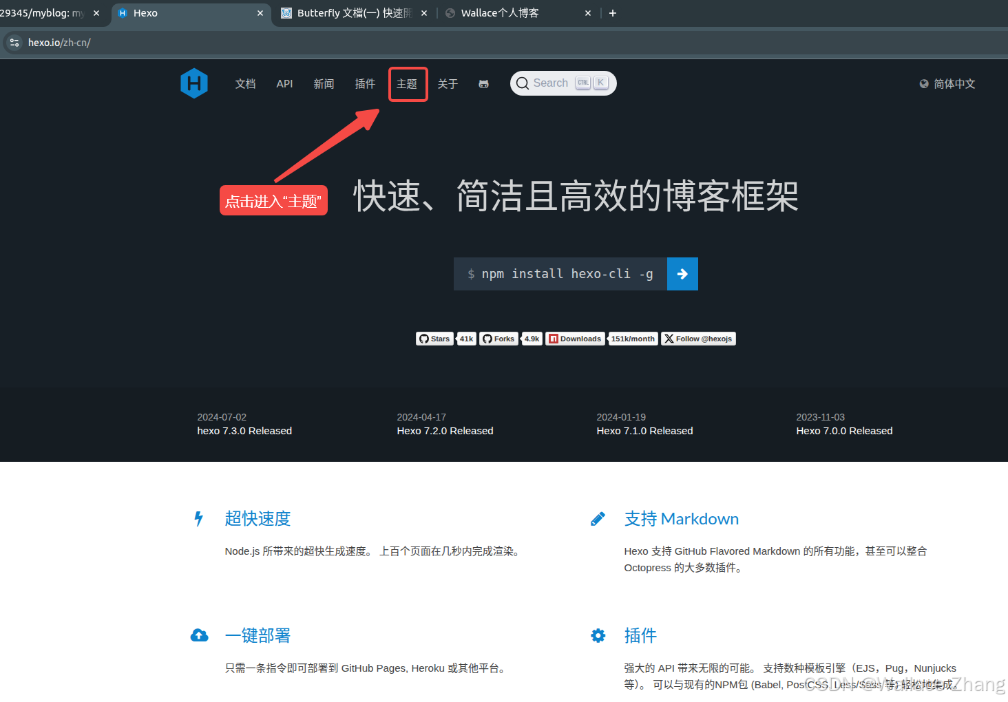Click the gear icon beside 插件 heading

598,636
